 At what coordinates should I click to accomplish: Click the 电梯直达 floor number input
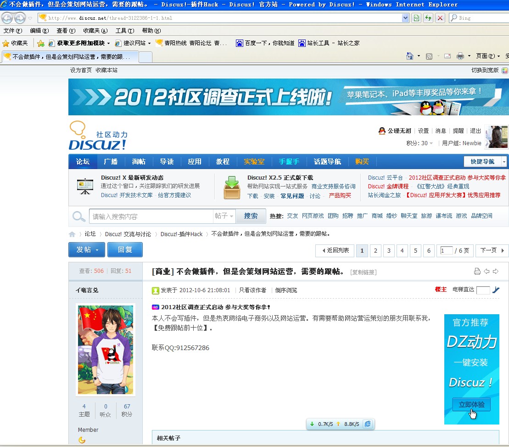pyautogui.click(x=483, y=290)
